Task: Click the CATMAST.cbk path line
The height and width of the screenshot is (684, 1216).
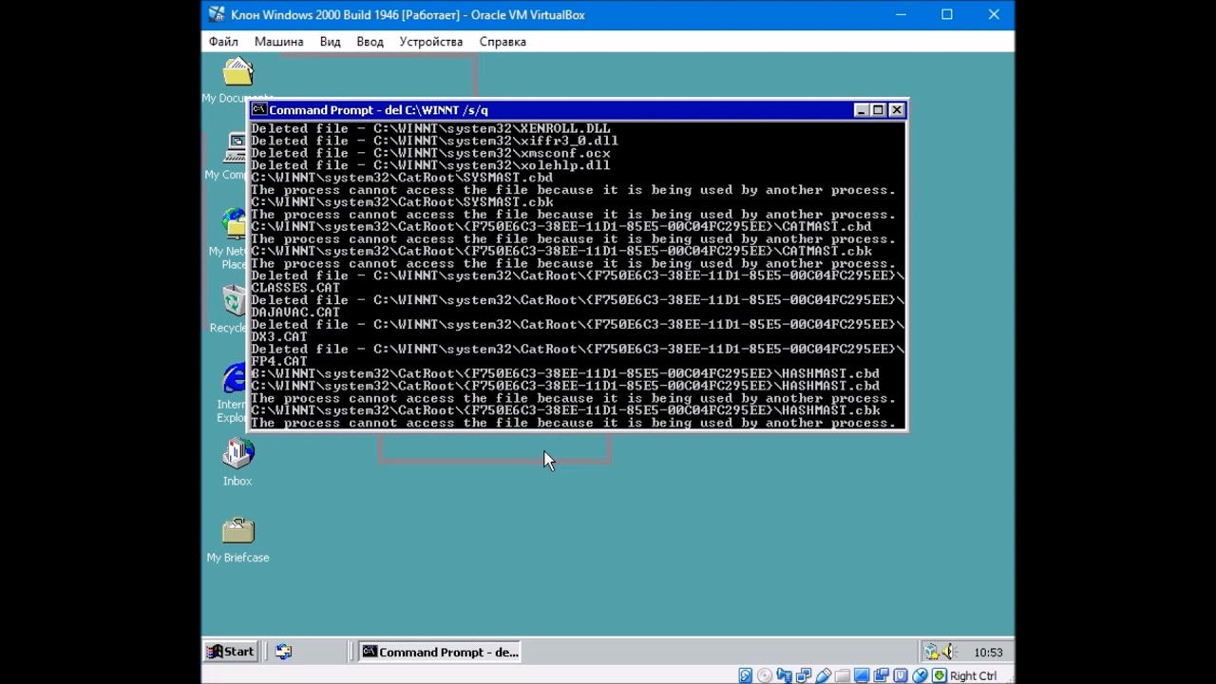Action: [561, 252]
